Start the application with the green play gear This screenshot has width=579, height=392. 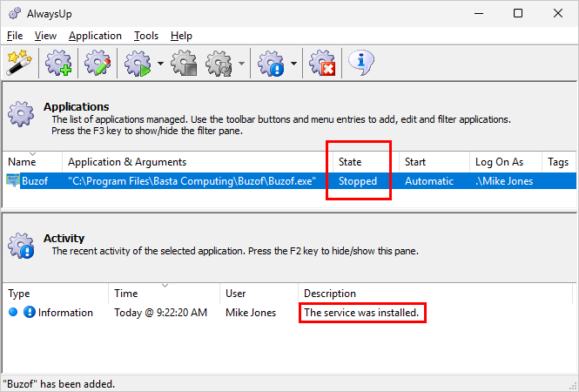(x=138, y=64)
